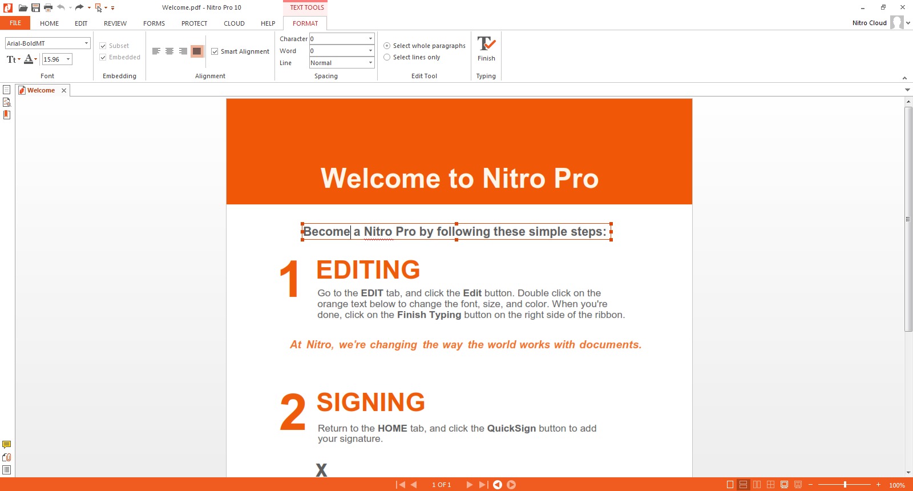Zoom out with minus button
This screenshot has height=491, width=913.
[810, 485]
